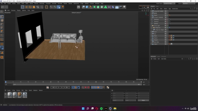This screenshot has height=111, width=198.
Task: Open Cameras menu in viewport
Action: [x=13, y=10]
